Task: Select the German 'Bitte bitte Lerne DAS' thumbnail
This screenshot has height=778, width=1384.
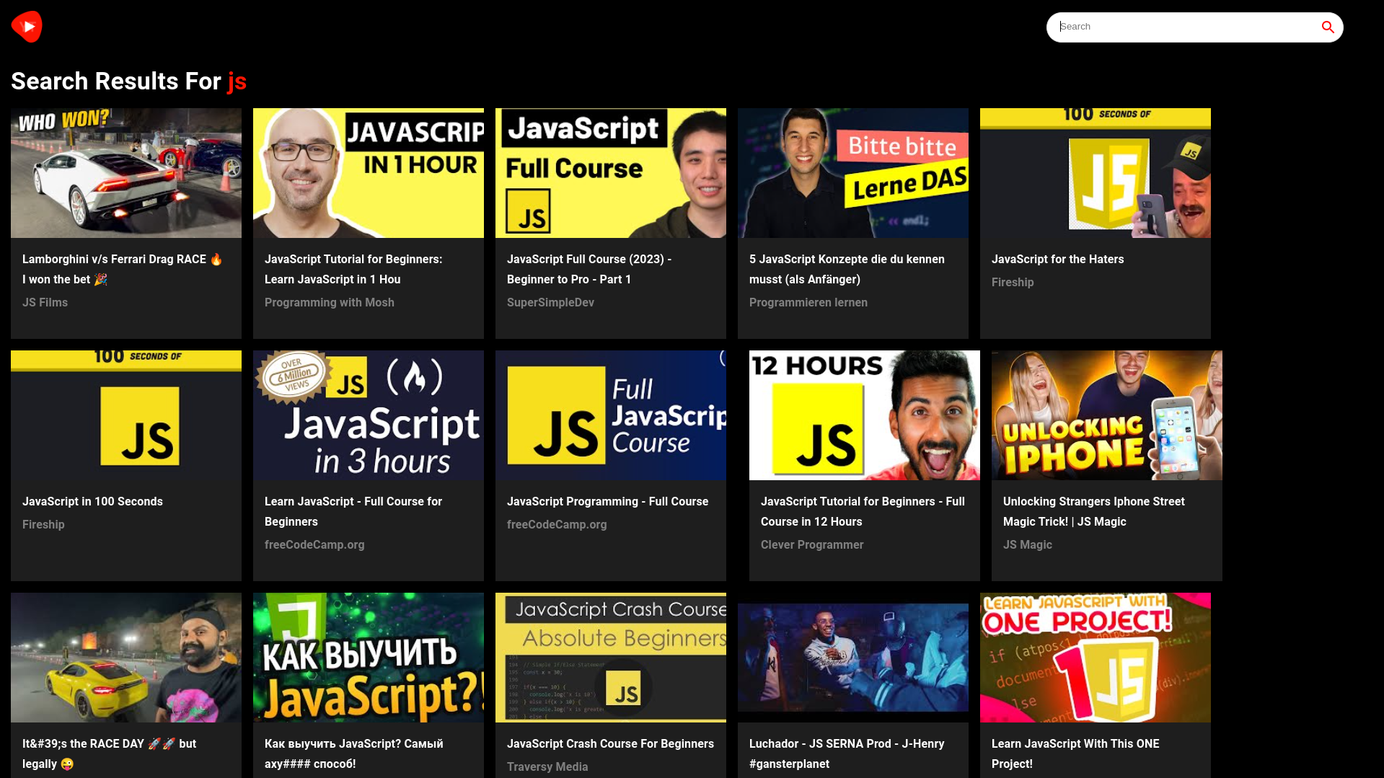Action: 852,173
